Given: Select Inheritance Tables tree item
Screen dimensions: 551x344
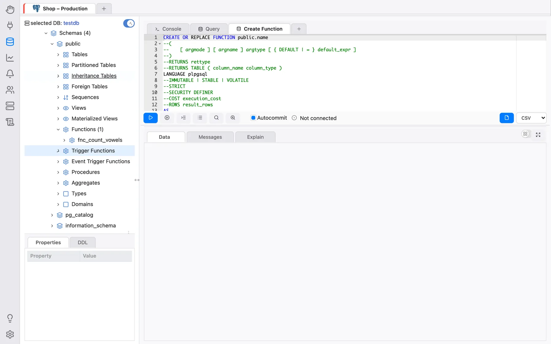Looking at the screenshot, I should (x=94, y=76).
